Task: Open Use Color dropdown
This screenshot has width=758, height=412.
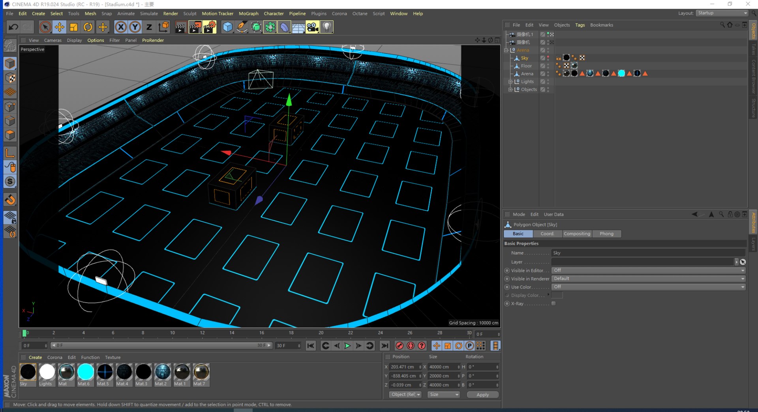Action: tap(648, 287)
